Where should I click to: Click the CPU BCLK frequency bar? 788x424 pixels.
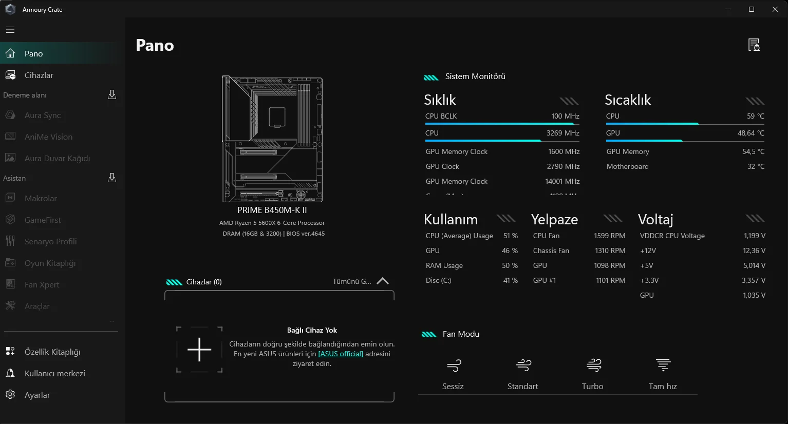coord(502,124)
